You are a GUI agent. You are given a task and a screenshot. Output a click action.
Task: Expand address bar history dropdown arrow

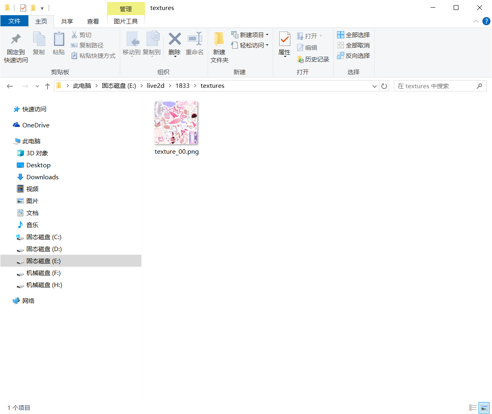point(374,86)
